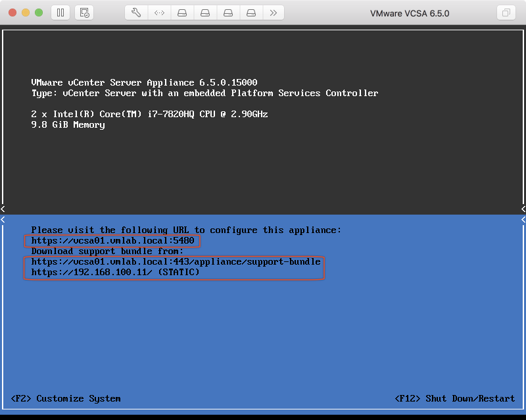Image resolution: width=526 pixels, height=420 pixels.
Task: Open the snapshots manager icon
Action: pos(84,13)
